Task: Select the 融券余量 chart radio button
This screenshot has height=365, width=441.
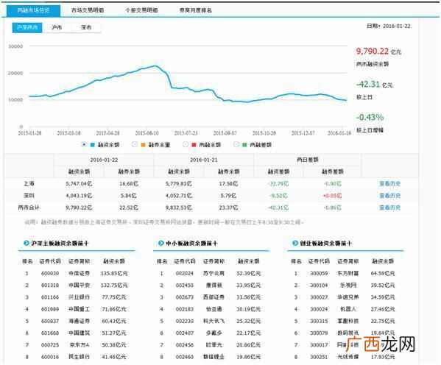Action: [x=135, y=144]
